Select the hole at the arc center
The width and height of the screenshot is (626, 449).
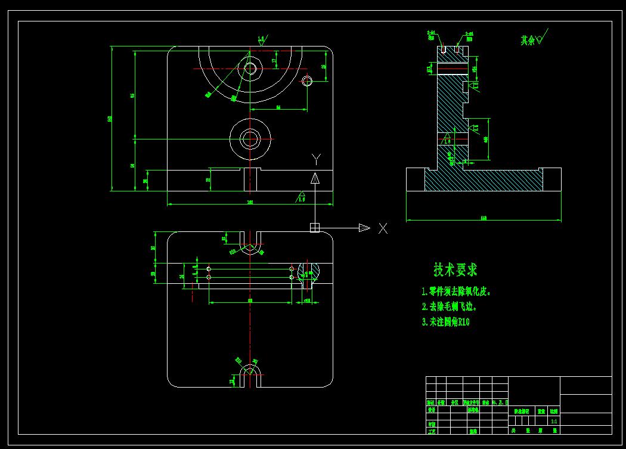[250, 69]
